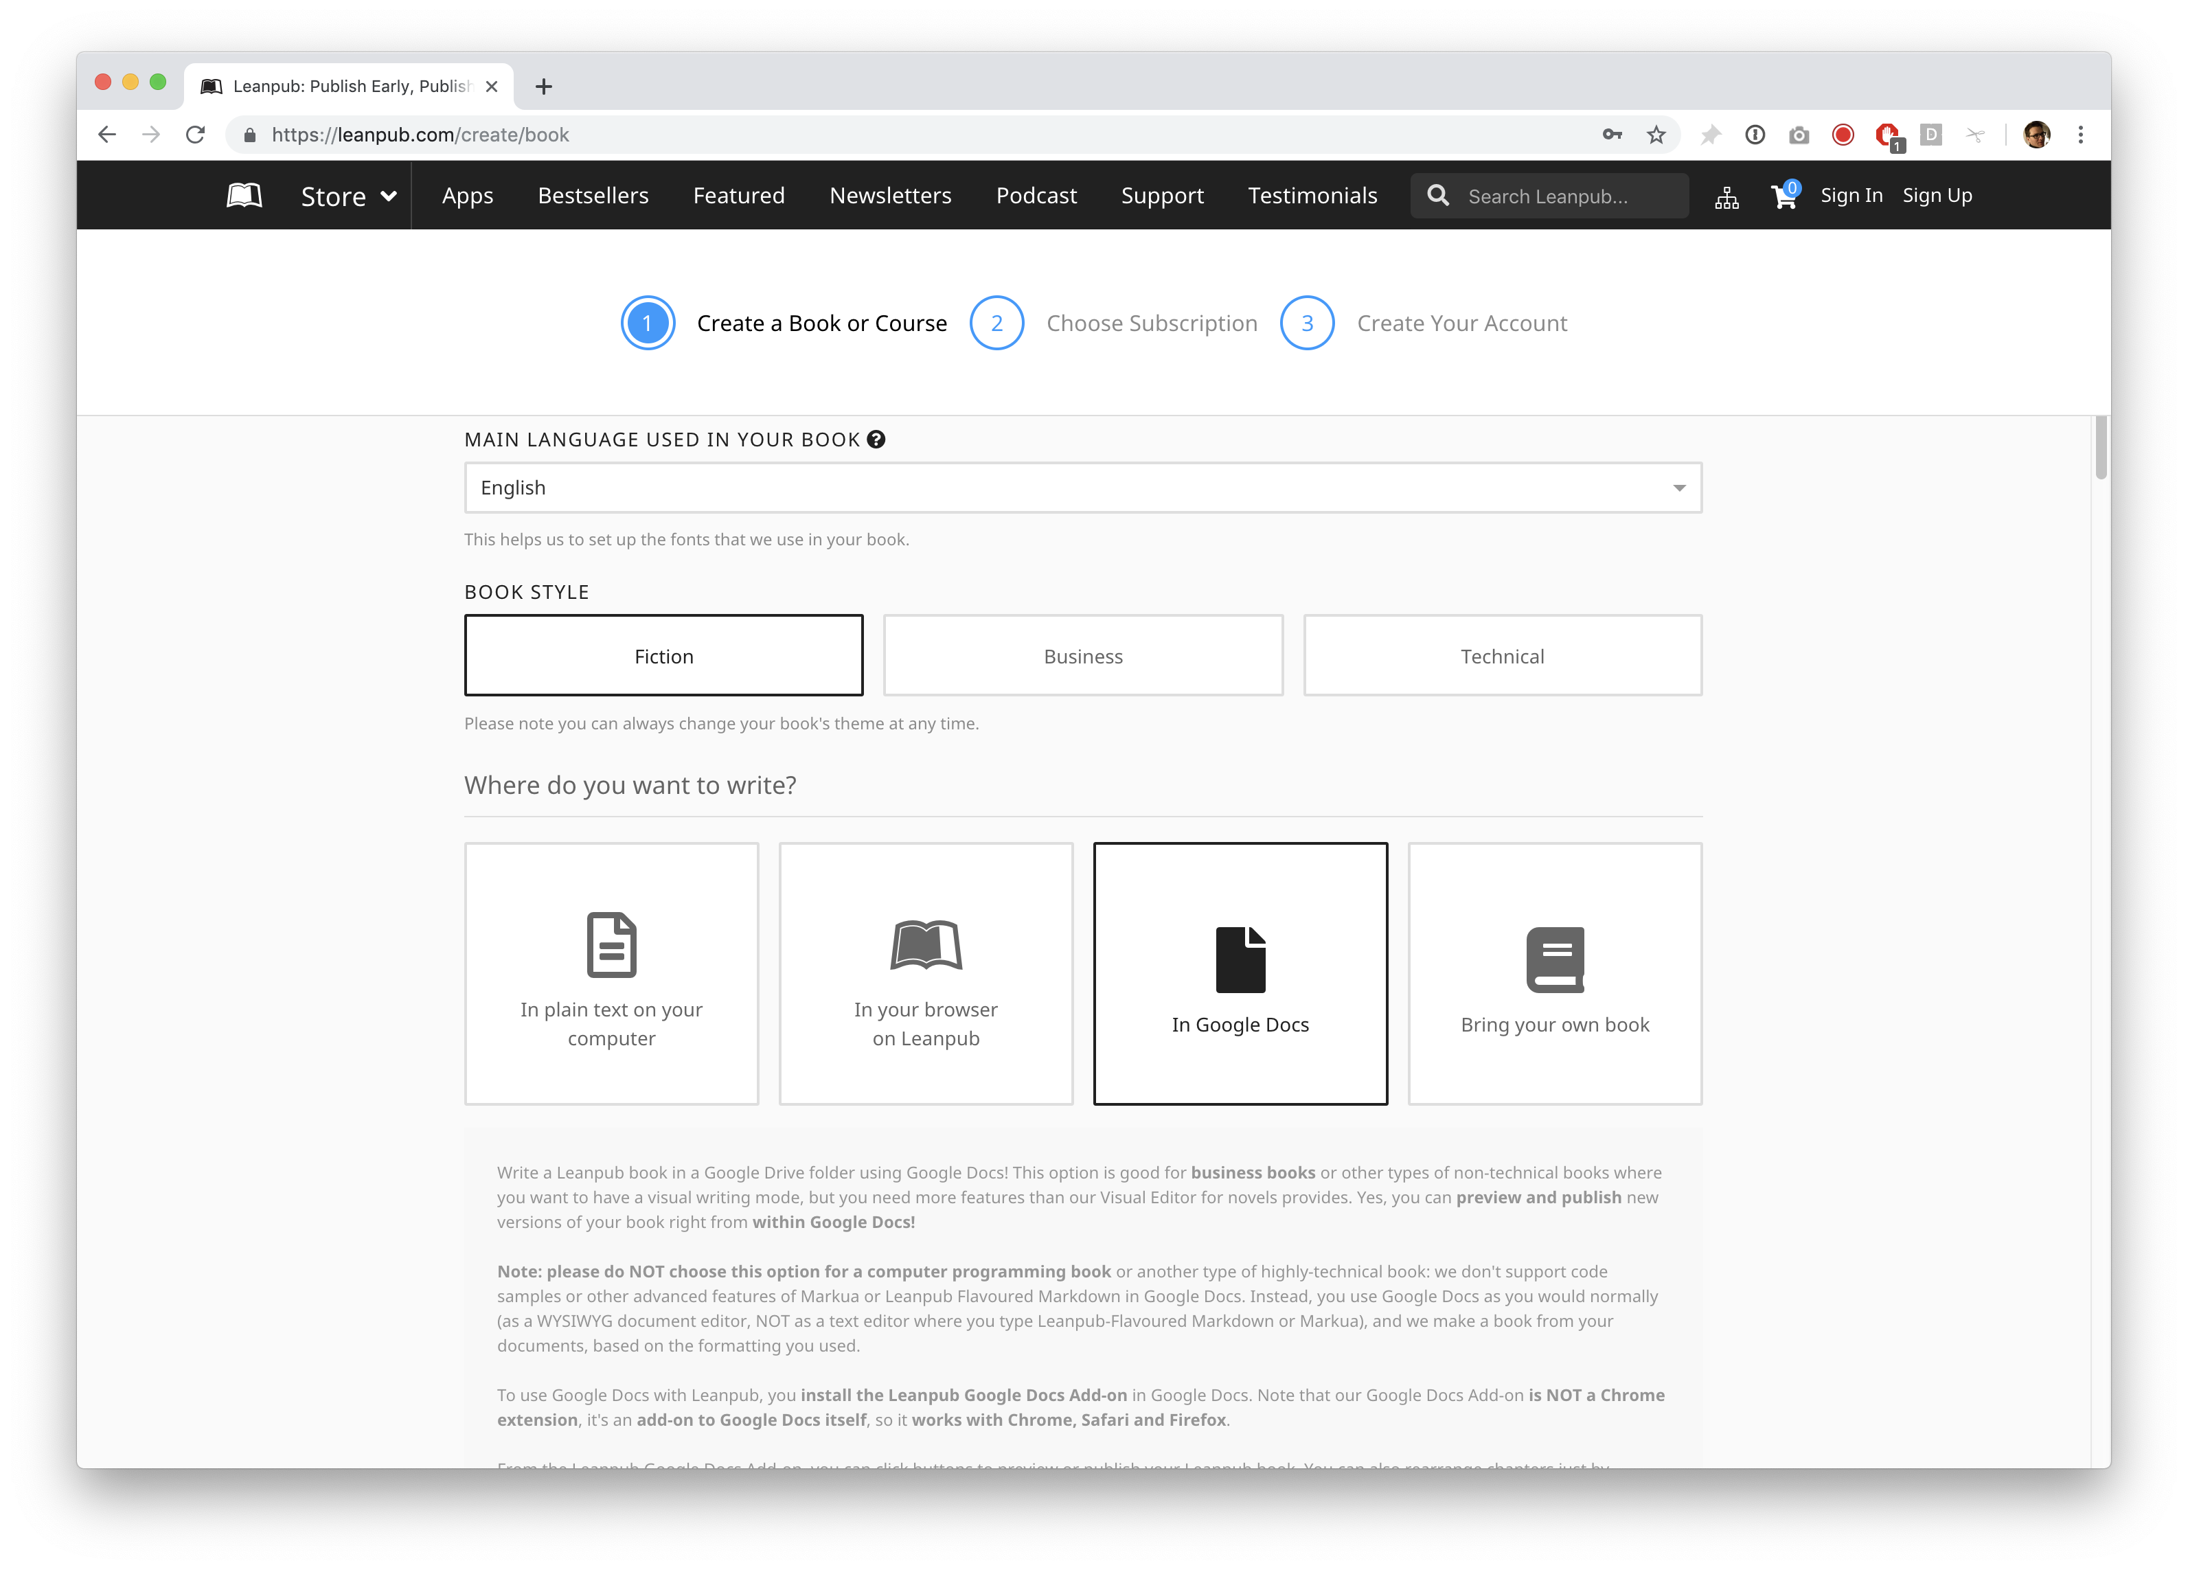This screenshot has width=2188, height=1570.
Task: Bookmark this page with the star
Action: point(1656,135)
